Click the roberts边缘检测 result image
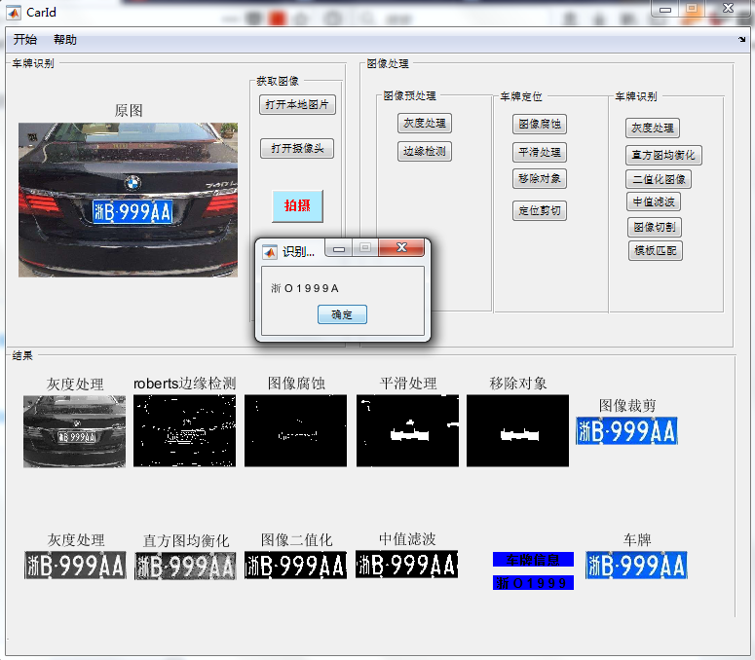 (x=185, y=431)
